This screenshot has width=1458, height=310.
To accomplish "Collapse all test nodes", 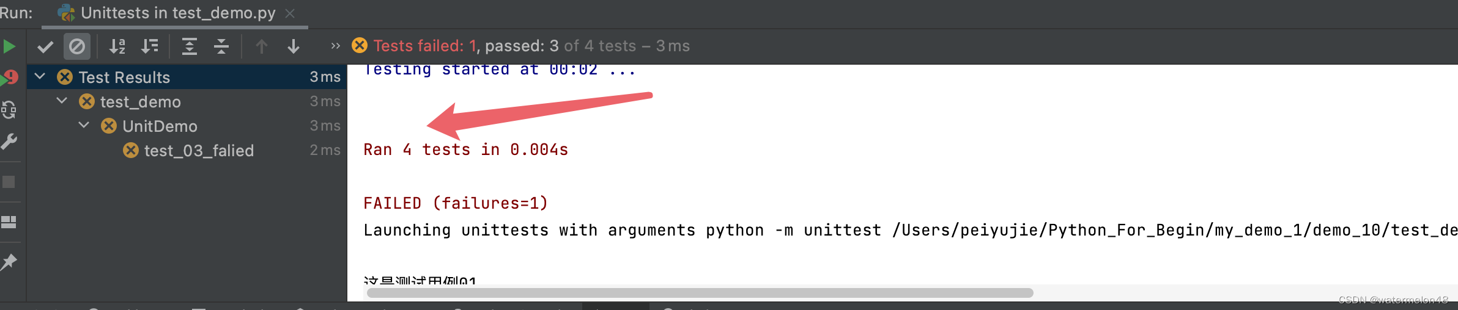I will pyautogui.click(x=221, y=46).
